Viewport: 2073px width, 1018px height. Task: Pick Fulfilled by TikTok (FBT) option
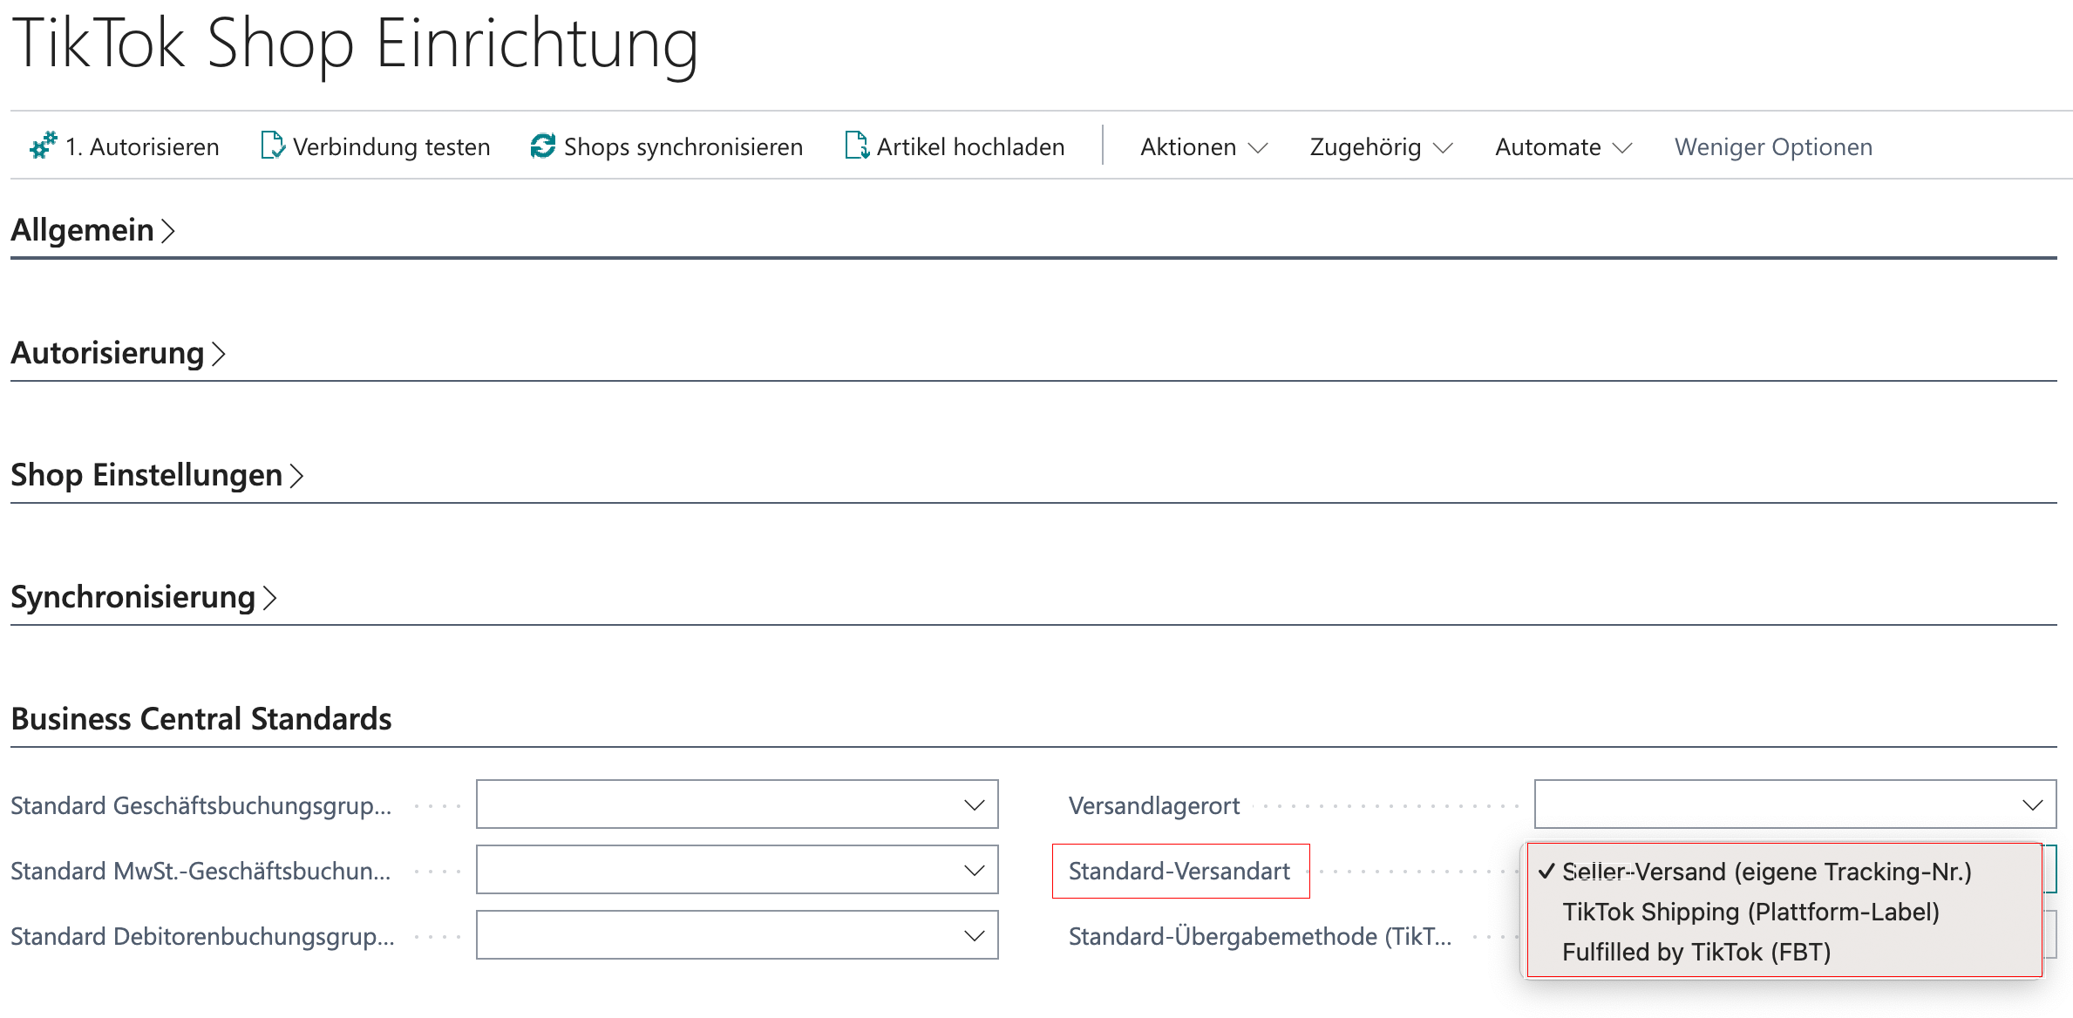pos(1696,952)
